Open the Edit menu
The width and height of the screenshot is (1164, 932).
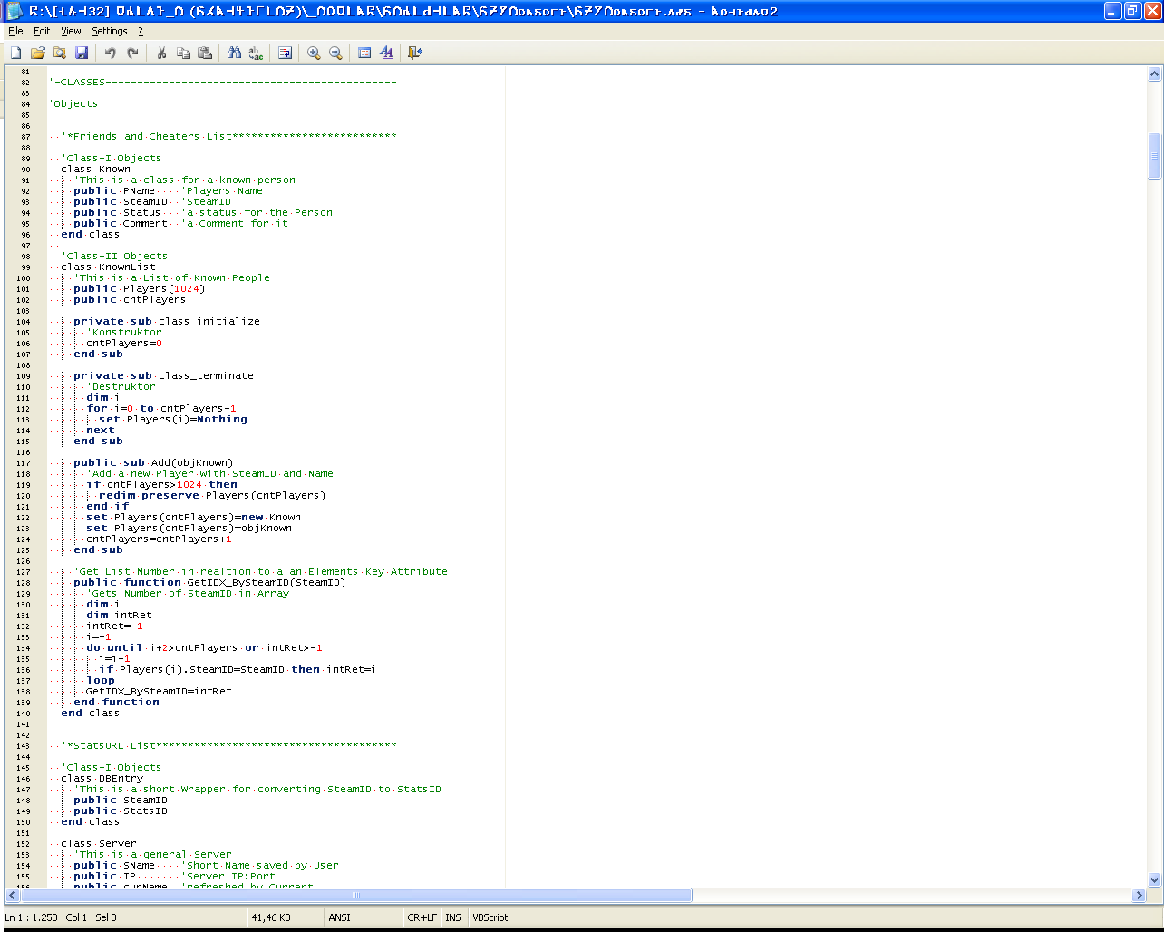(42, 31)
